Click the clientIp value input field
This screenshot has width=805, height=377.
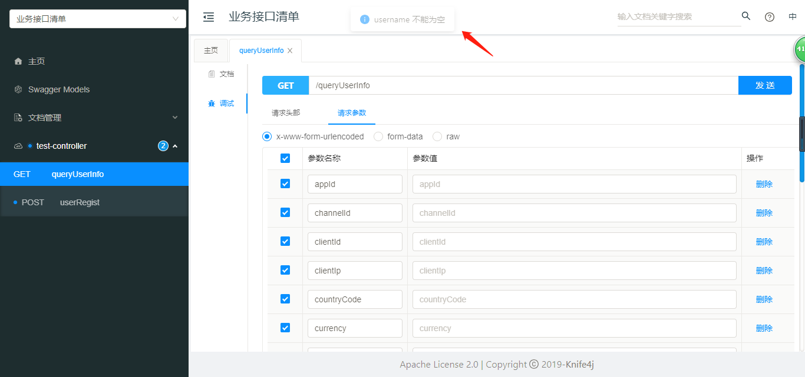[x=575, y=271]
